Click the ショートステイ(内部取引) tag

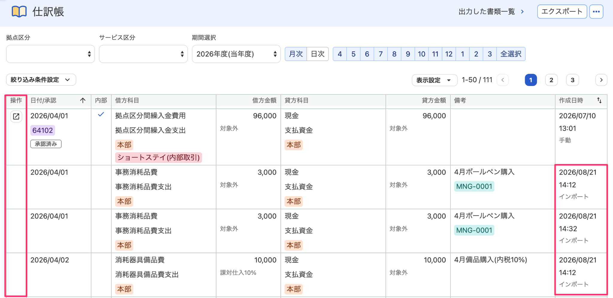[158, 158]
